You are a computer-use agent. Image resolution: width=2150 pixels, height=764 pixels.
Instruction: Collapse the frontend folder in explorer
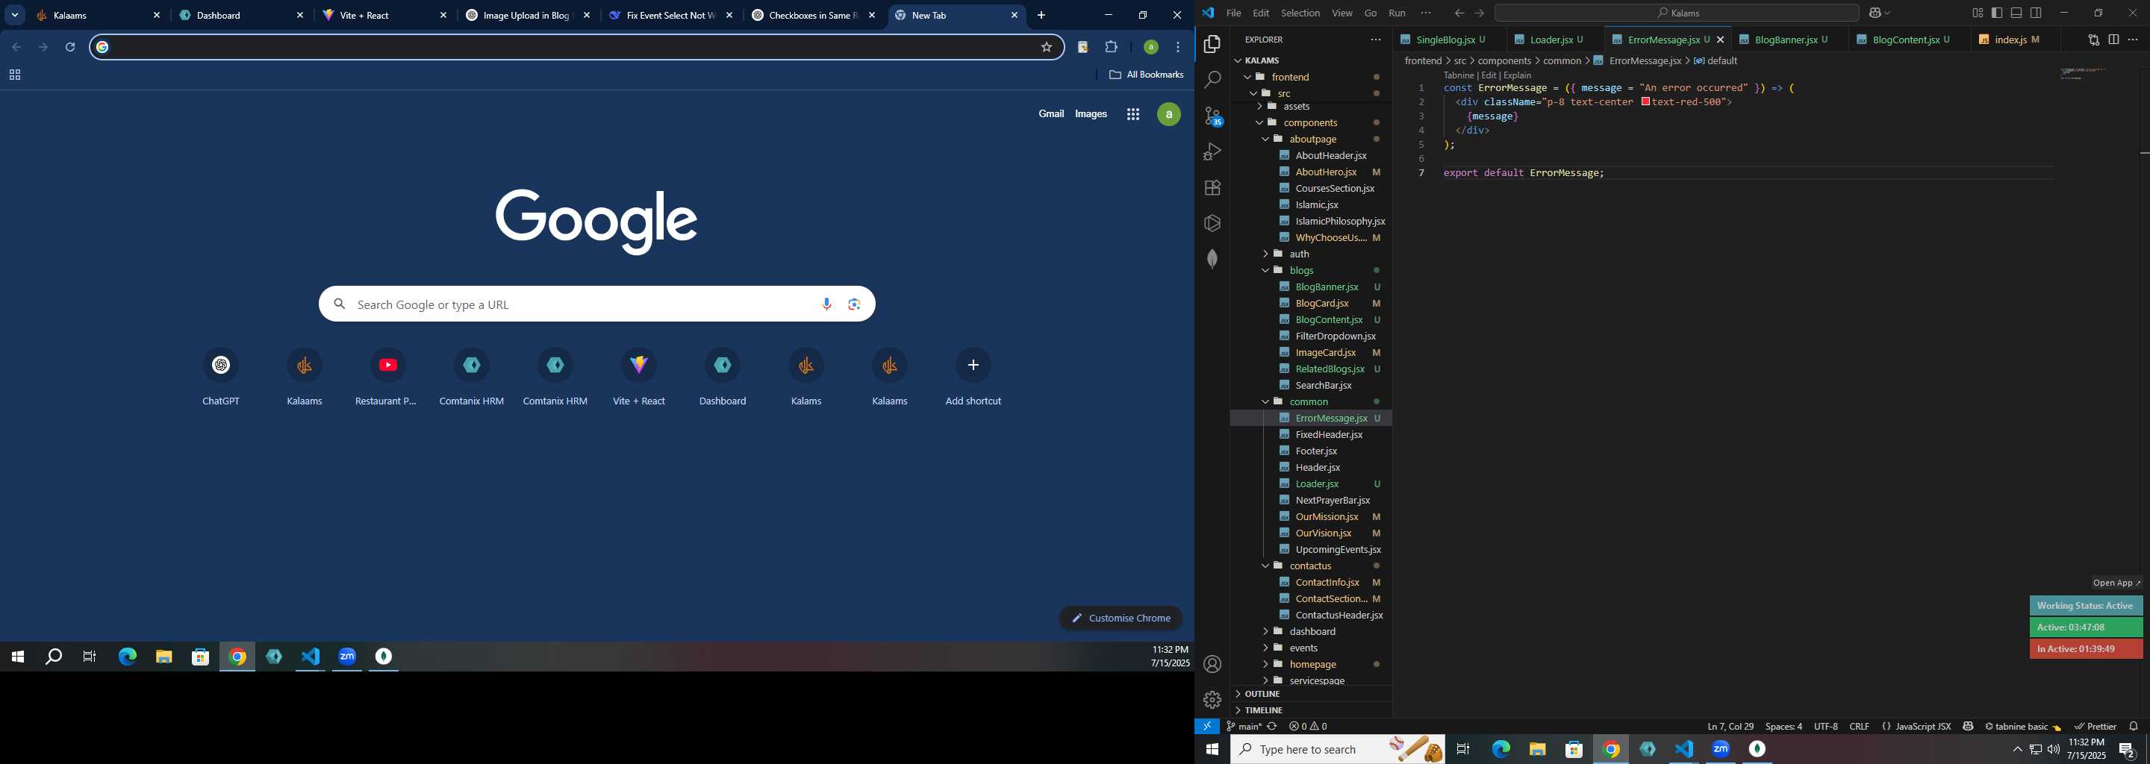1247,77
